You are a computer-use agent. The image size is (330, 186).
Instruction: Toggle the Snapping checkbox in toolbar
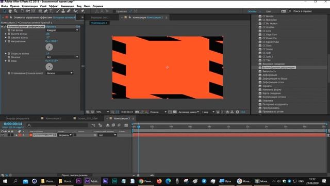click(x=114, y=11)
